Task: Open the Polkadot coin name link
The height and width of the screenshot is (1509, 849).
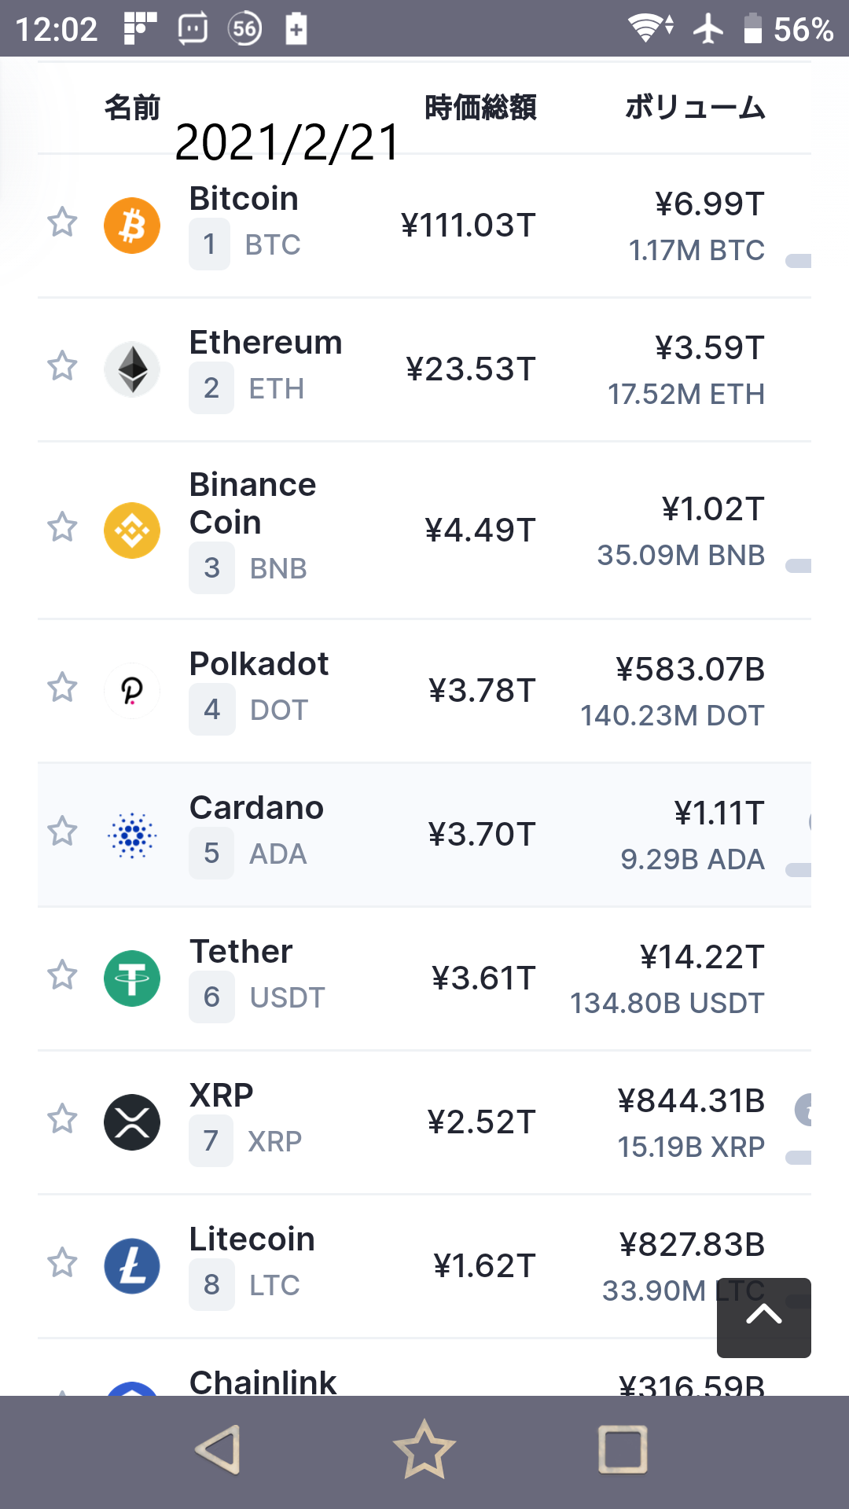Action: 259,664
